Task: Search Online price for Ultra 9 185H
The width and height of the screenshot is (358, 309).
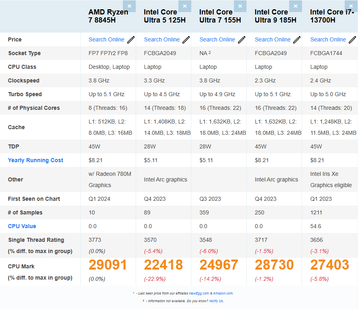Action: (273, 39)
